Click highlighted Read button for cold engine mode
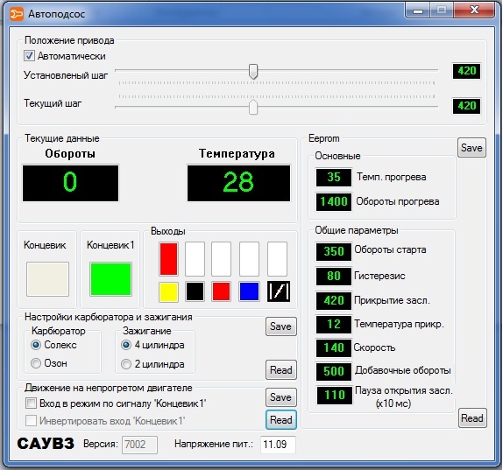Viewport: 503px width, 470px height. click(281, 420)
